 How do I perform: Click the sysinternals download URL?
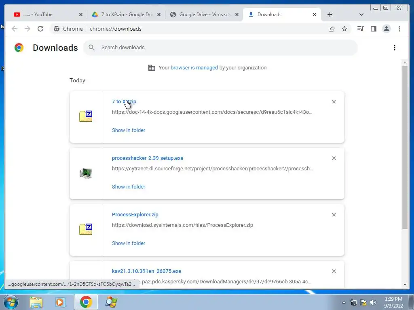(182, 225)
